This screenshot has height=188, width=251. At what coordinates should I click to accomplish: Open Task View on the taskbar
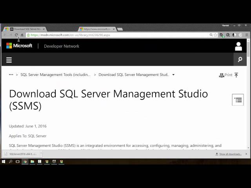pos(18,162)
